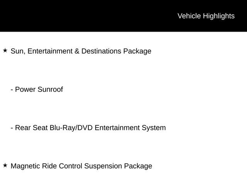Select the Power Sunroof item

37,89
